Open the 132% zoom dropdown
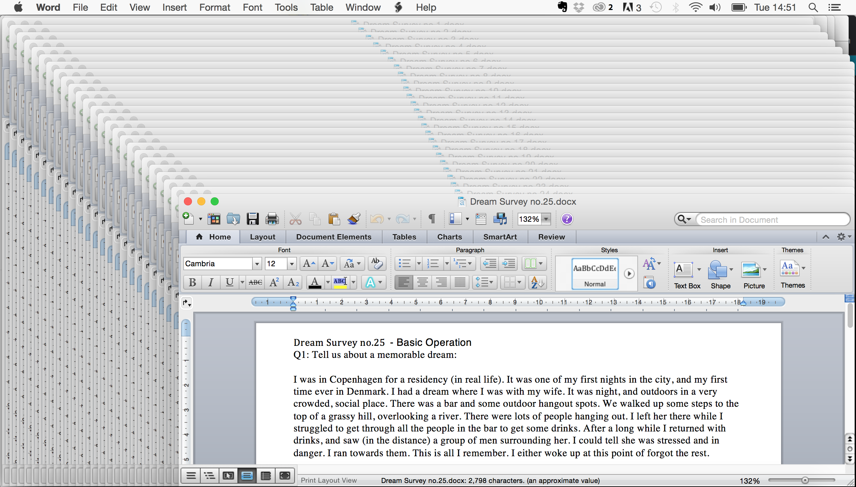The width and height of the screenshot is (856, 487). point(546,219)
